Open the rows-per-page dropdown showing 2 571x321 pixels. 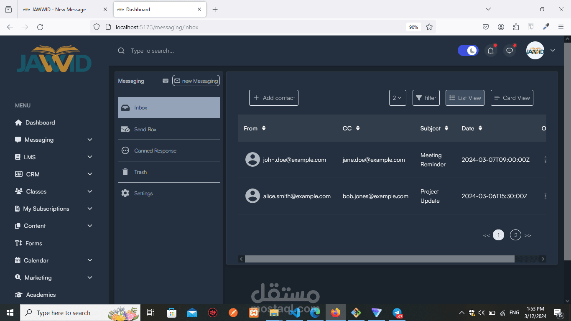[x=398, y=98]
